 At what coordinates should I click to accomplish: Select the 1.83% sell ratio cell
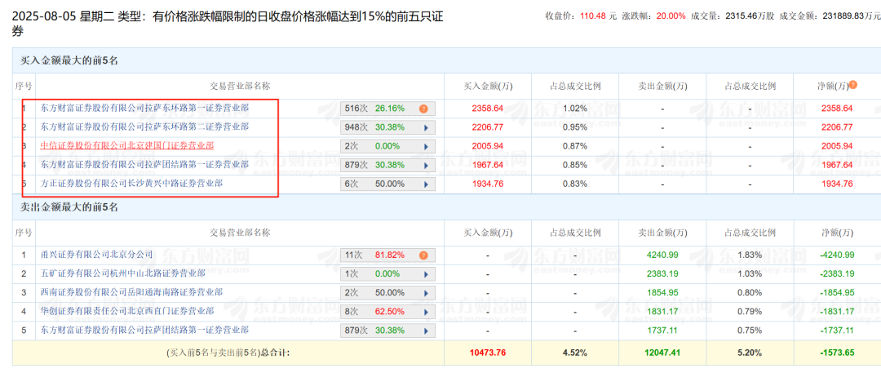click(x=750, y=255)
